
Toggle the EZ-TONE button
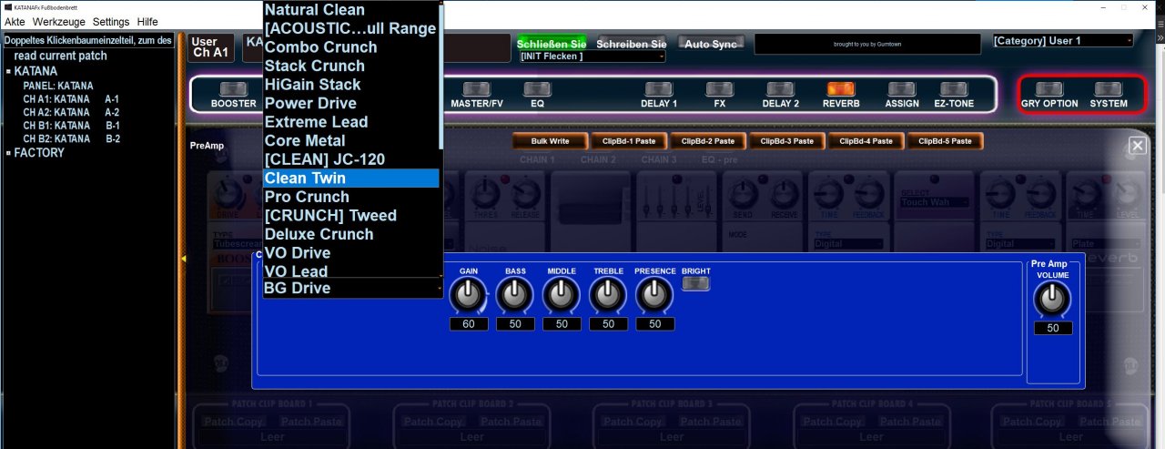(954, 89)
